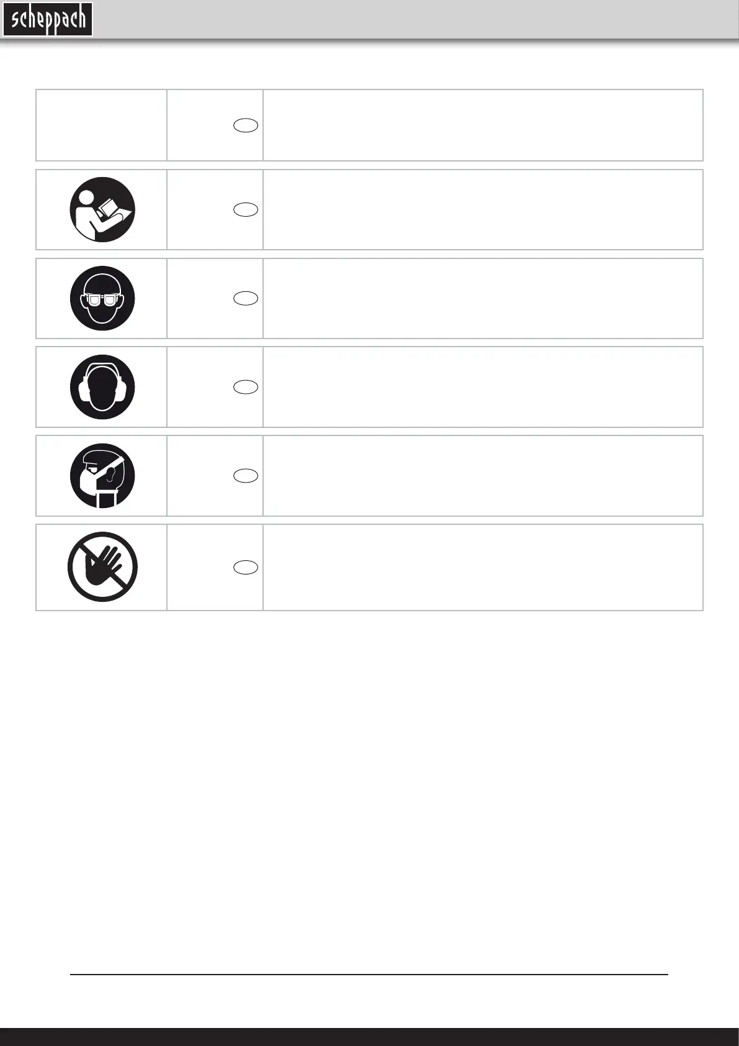The image size is (739, 1046).
Task: Select the ear protection headphones symbol
Action: 102,387
